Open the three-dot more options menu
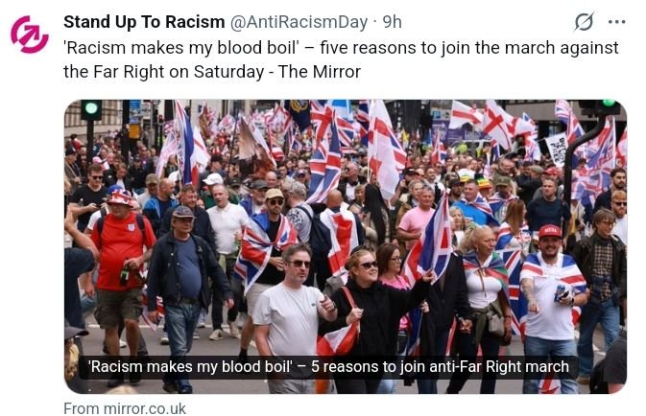Viewport: 646px width, 416px height. (616, 22)
